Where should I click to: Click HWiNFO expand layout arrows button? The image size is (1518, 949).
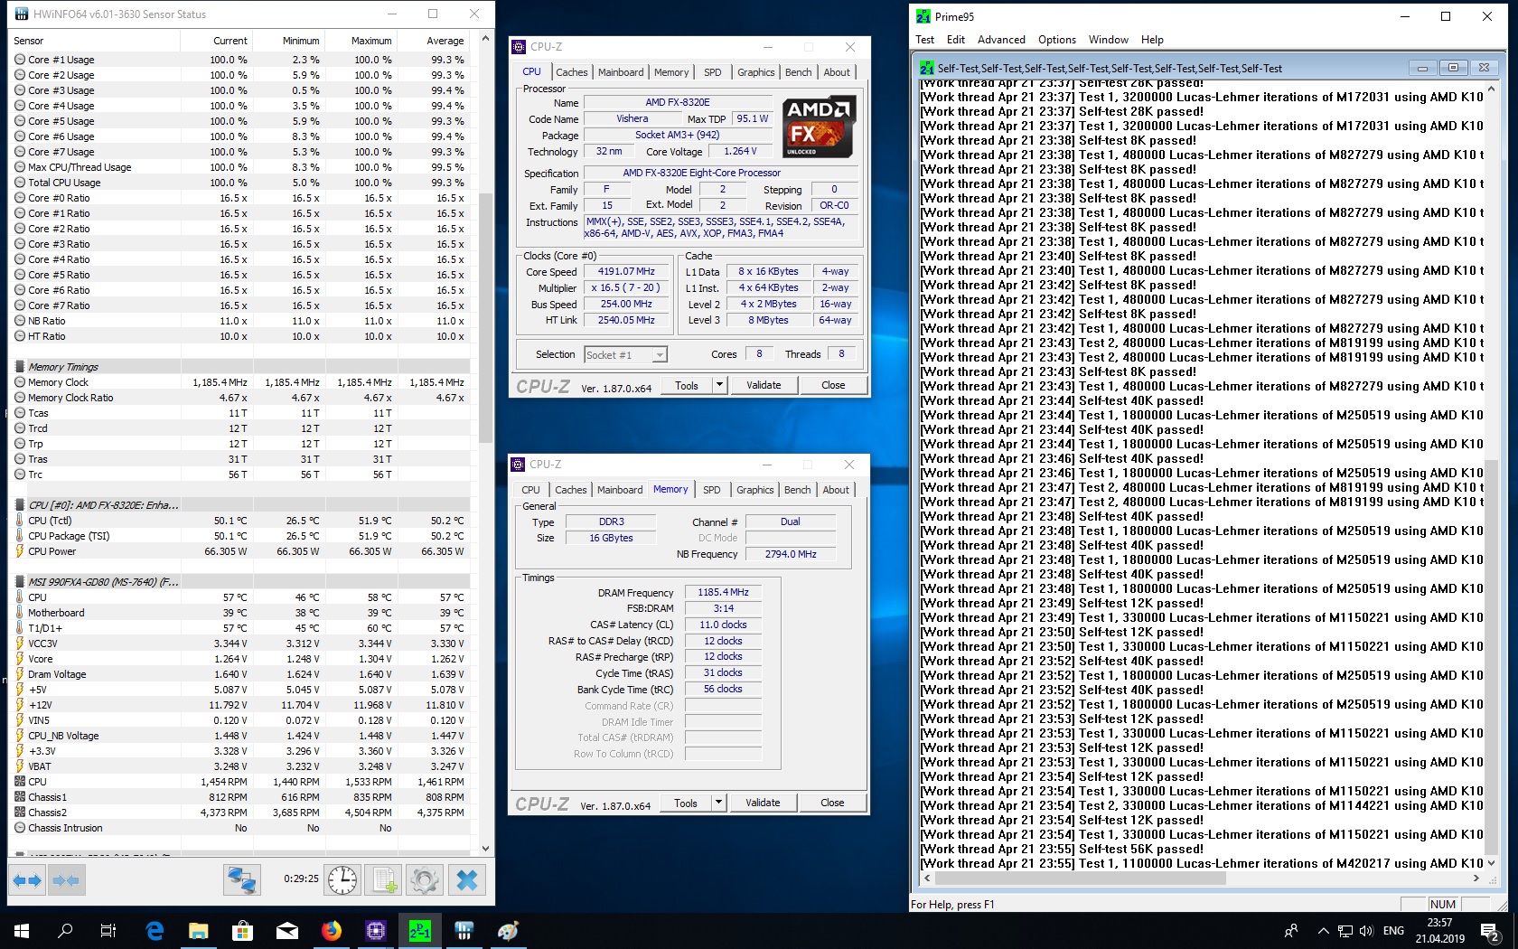tap(27, 879)
